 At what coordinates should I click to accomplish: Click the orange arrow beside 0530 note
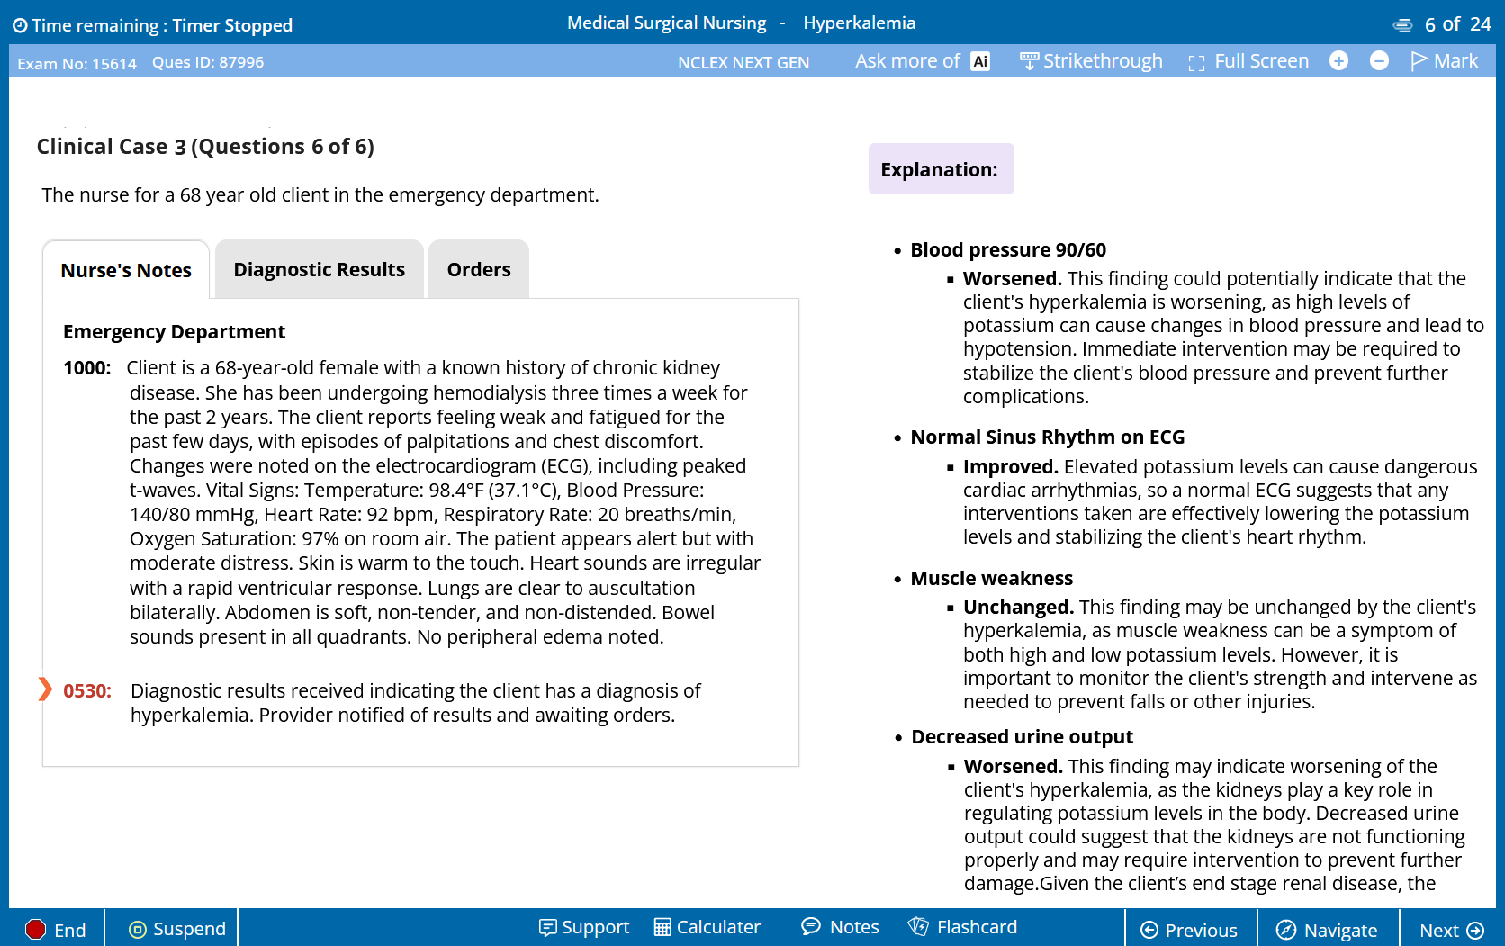(x=45, y=689)
